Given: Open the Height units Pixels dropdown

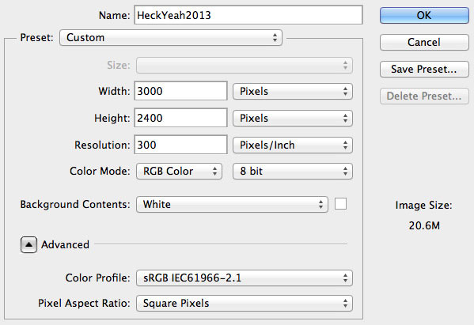Looking at the screenshot, I should tap(293, 118).
